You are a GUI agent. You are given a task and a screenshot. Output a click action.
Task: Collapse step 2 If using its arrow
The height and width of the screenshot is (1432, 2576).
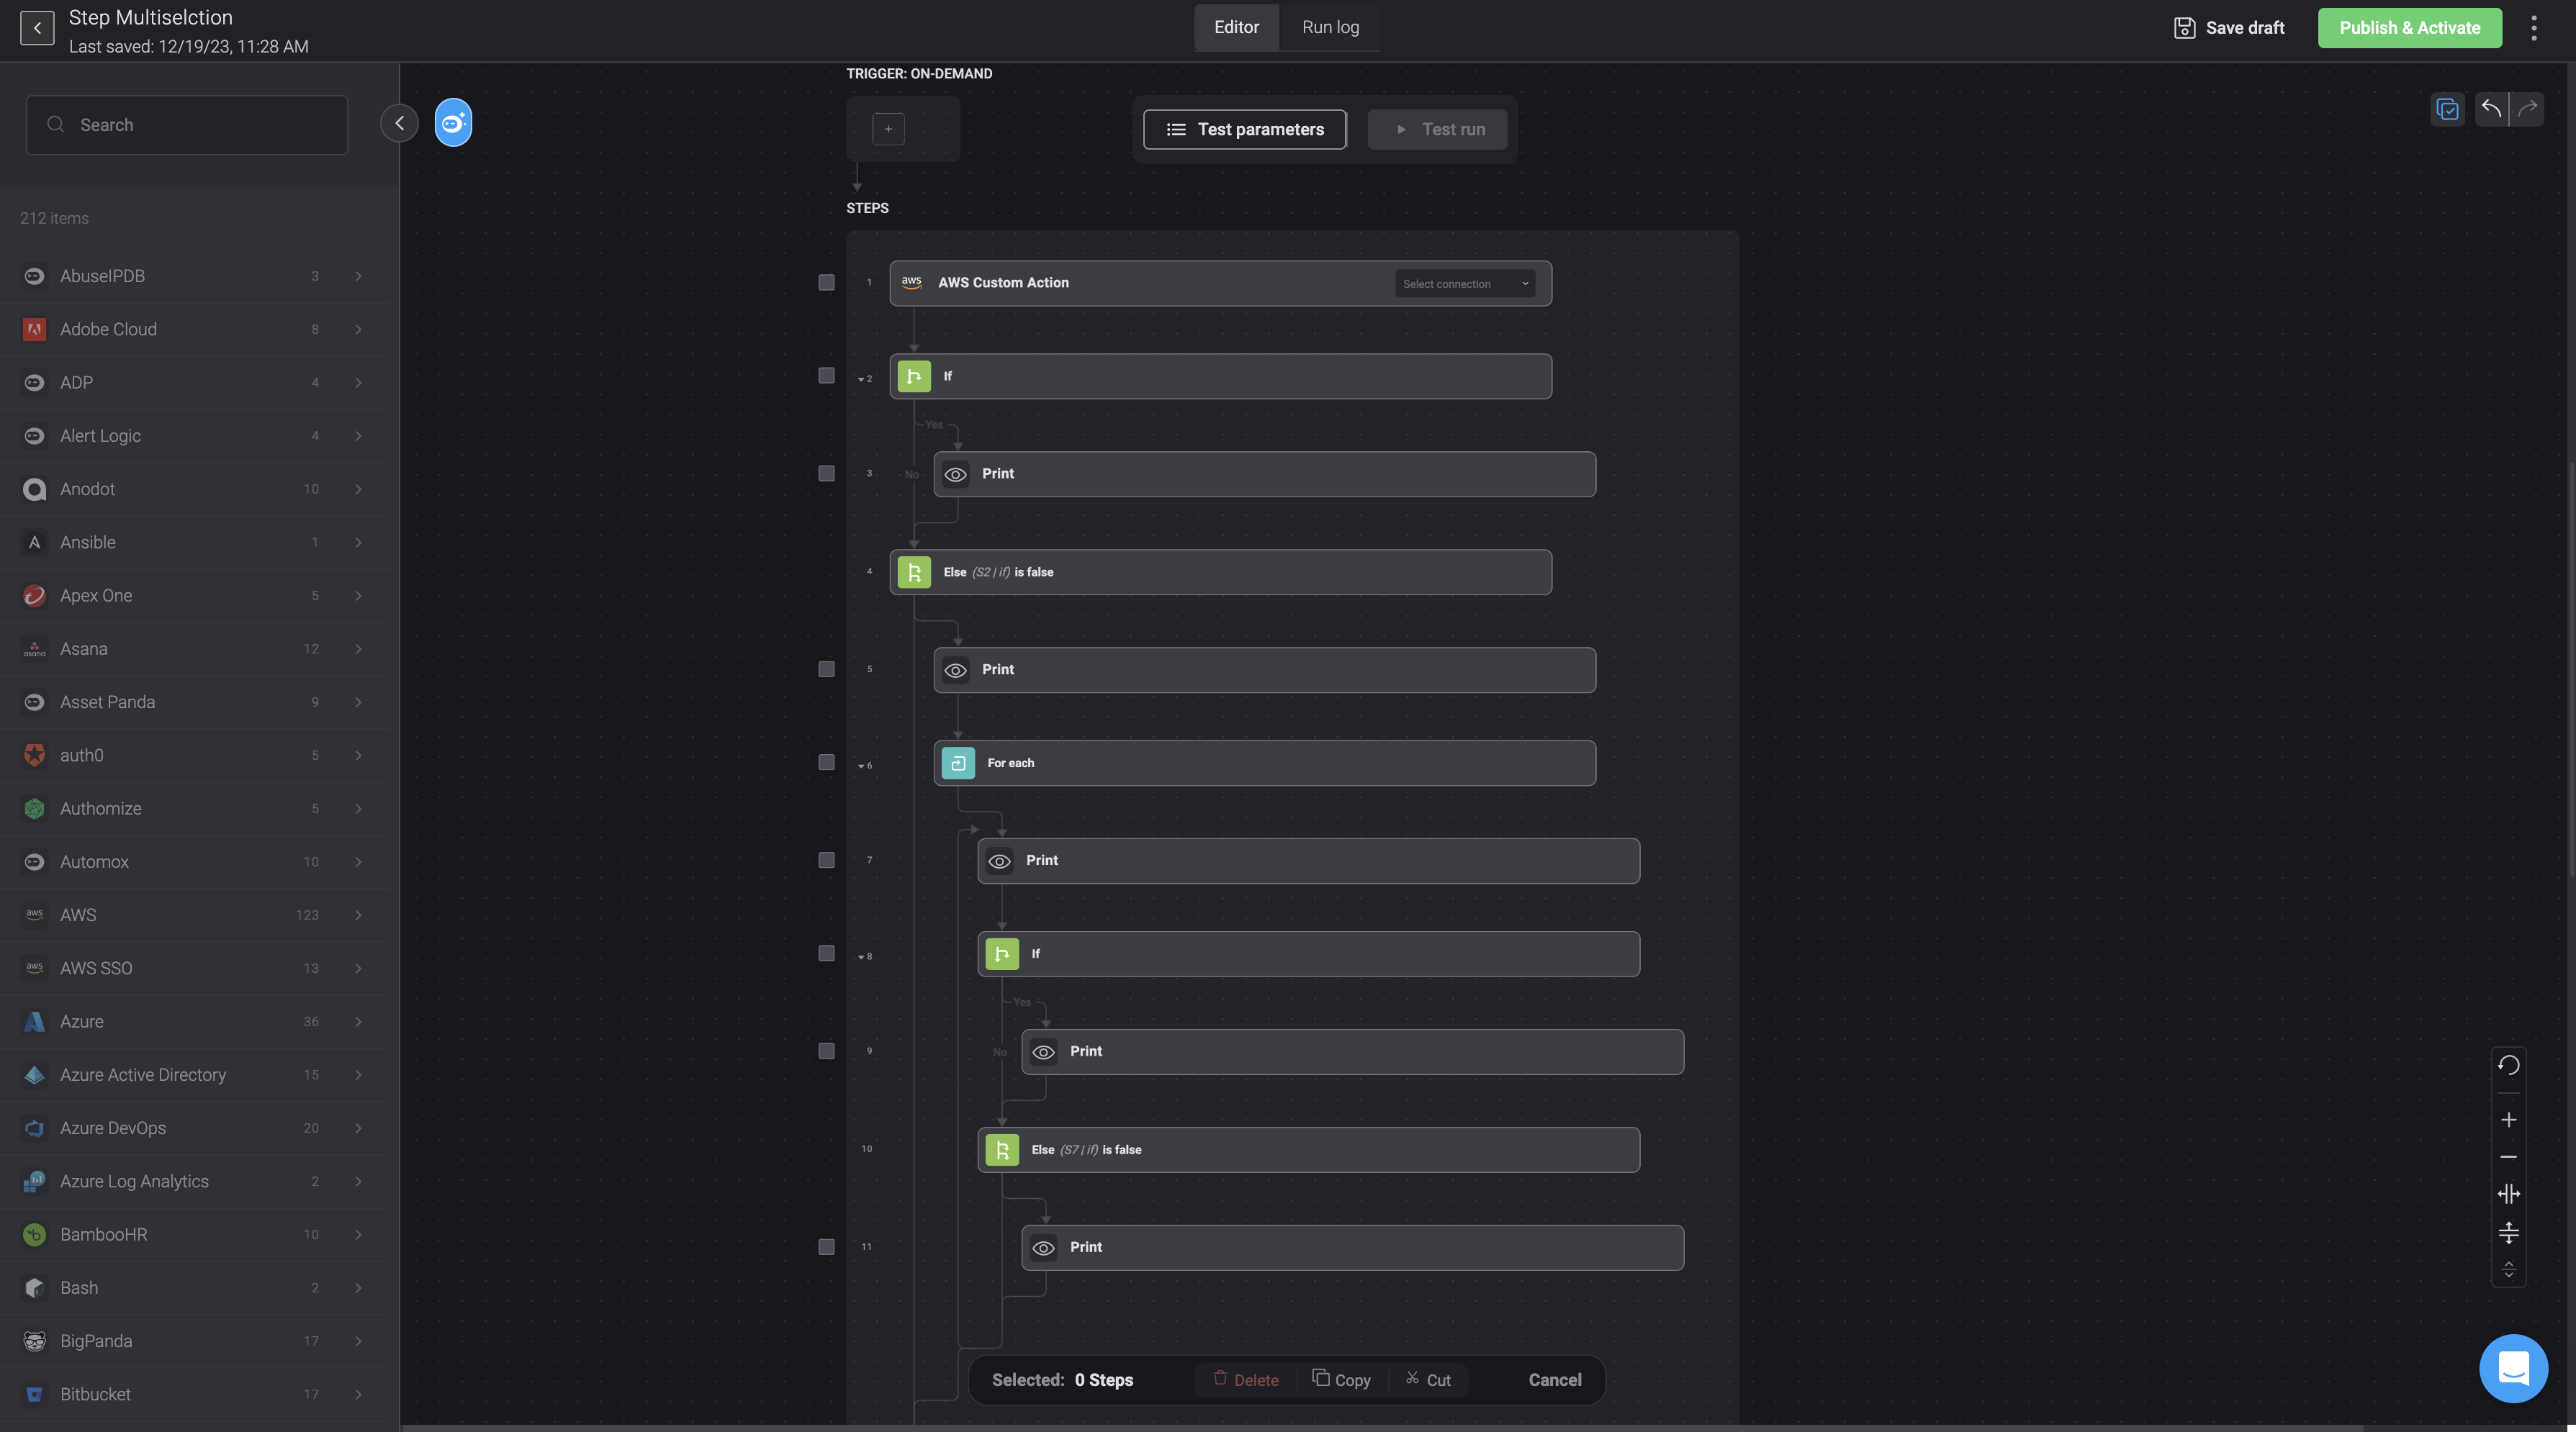click(x=861, y=379)
